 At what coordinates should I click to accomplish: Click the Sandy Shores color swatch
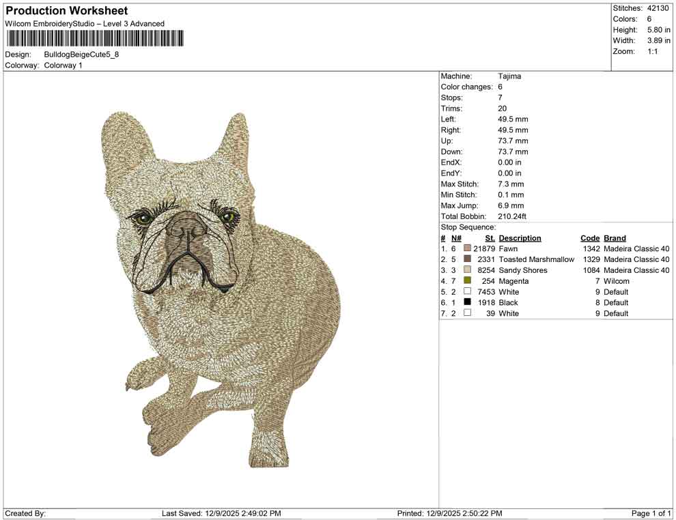466,270
